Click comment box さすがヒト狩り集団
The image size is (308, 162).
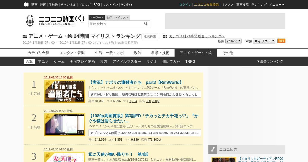tap(145, 94)
